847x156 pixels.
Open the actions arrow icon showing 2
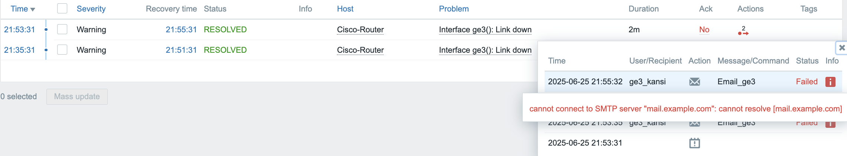tap(743, 30)
